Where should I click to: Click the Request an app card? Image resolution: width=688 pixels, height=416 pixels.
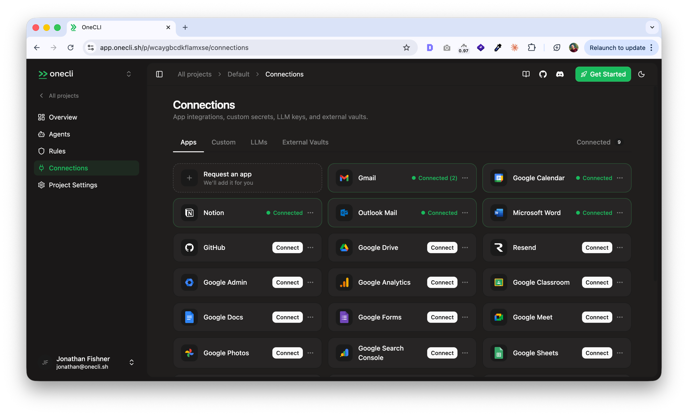pos(247,178)
